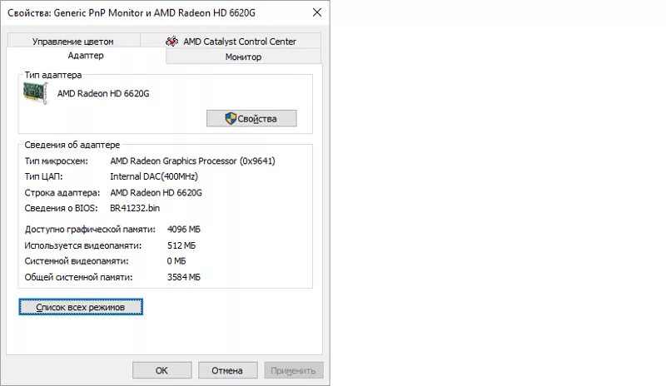
Task: Click the Системной видеопамяти label
Action: tap(77, 261)
